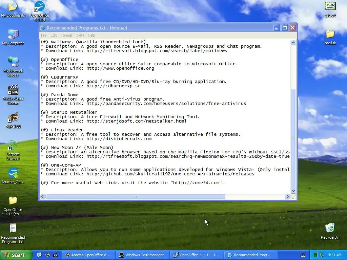347x260 pixels.
Task: Click the horizontal scrollbar thumb
Action: point(136,197)
